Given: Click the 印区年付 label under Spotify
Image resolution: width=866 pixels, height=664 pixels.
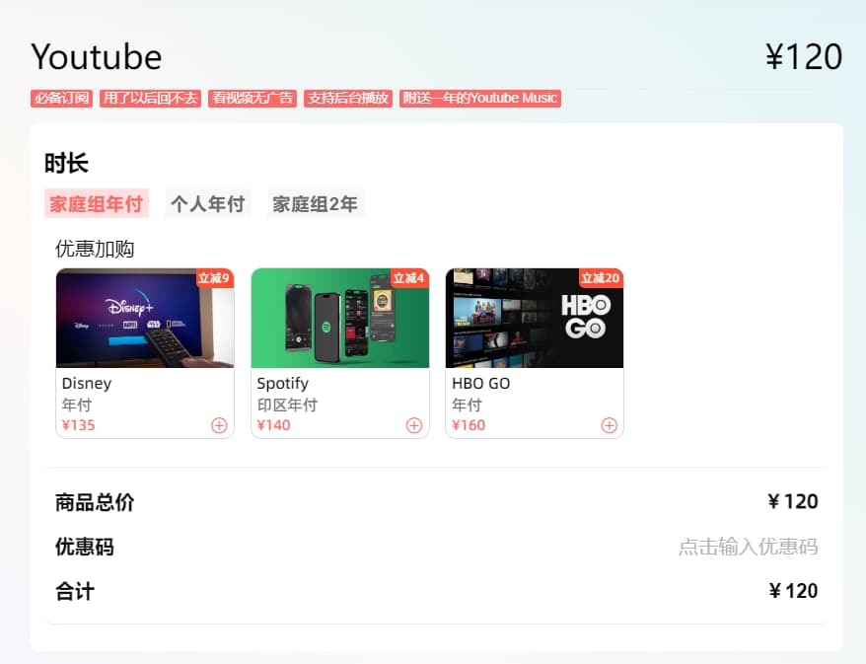Looking at the screenshot, I should click(x=287, y=405).
